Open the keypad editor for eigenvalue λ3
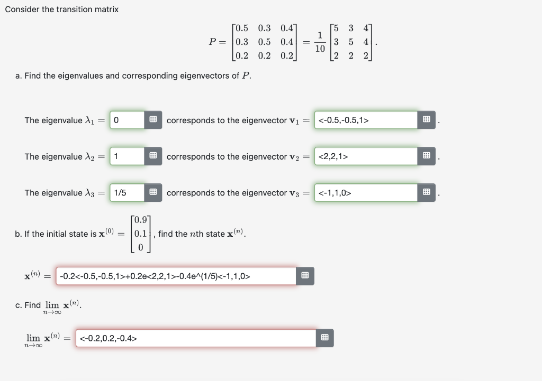The height and width of the screenshot is (381, 542). tap(153, 192)
